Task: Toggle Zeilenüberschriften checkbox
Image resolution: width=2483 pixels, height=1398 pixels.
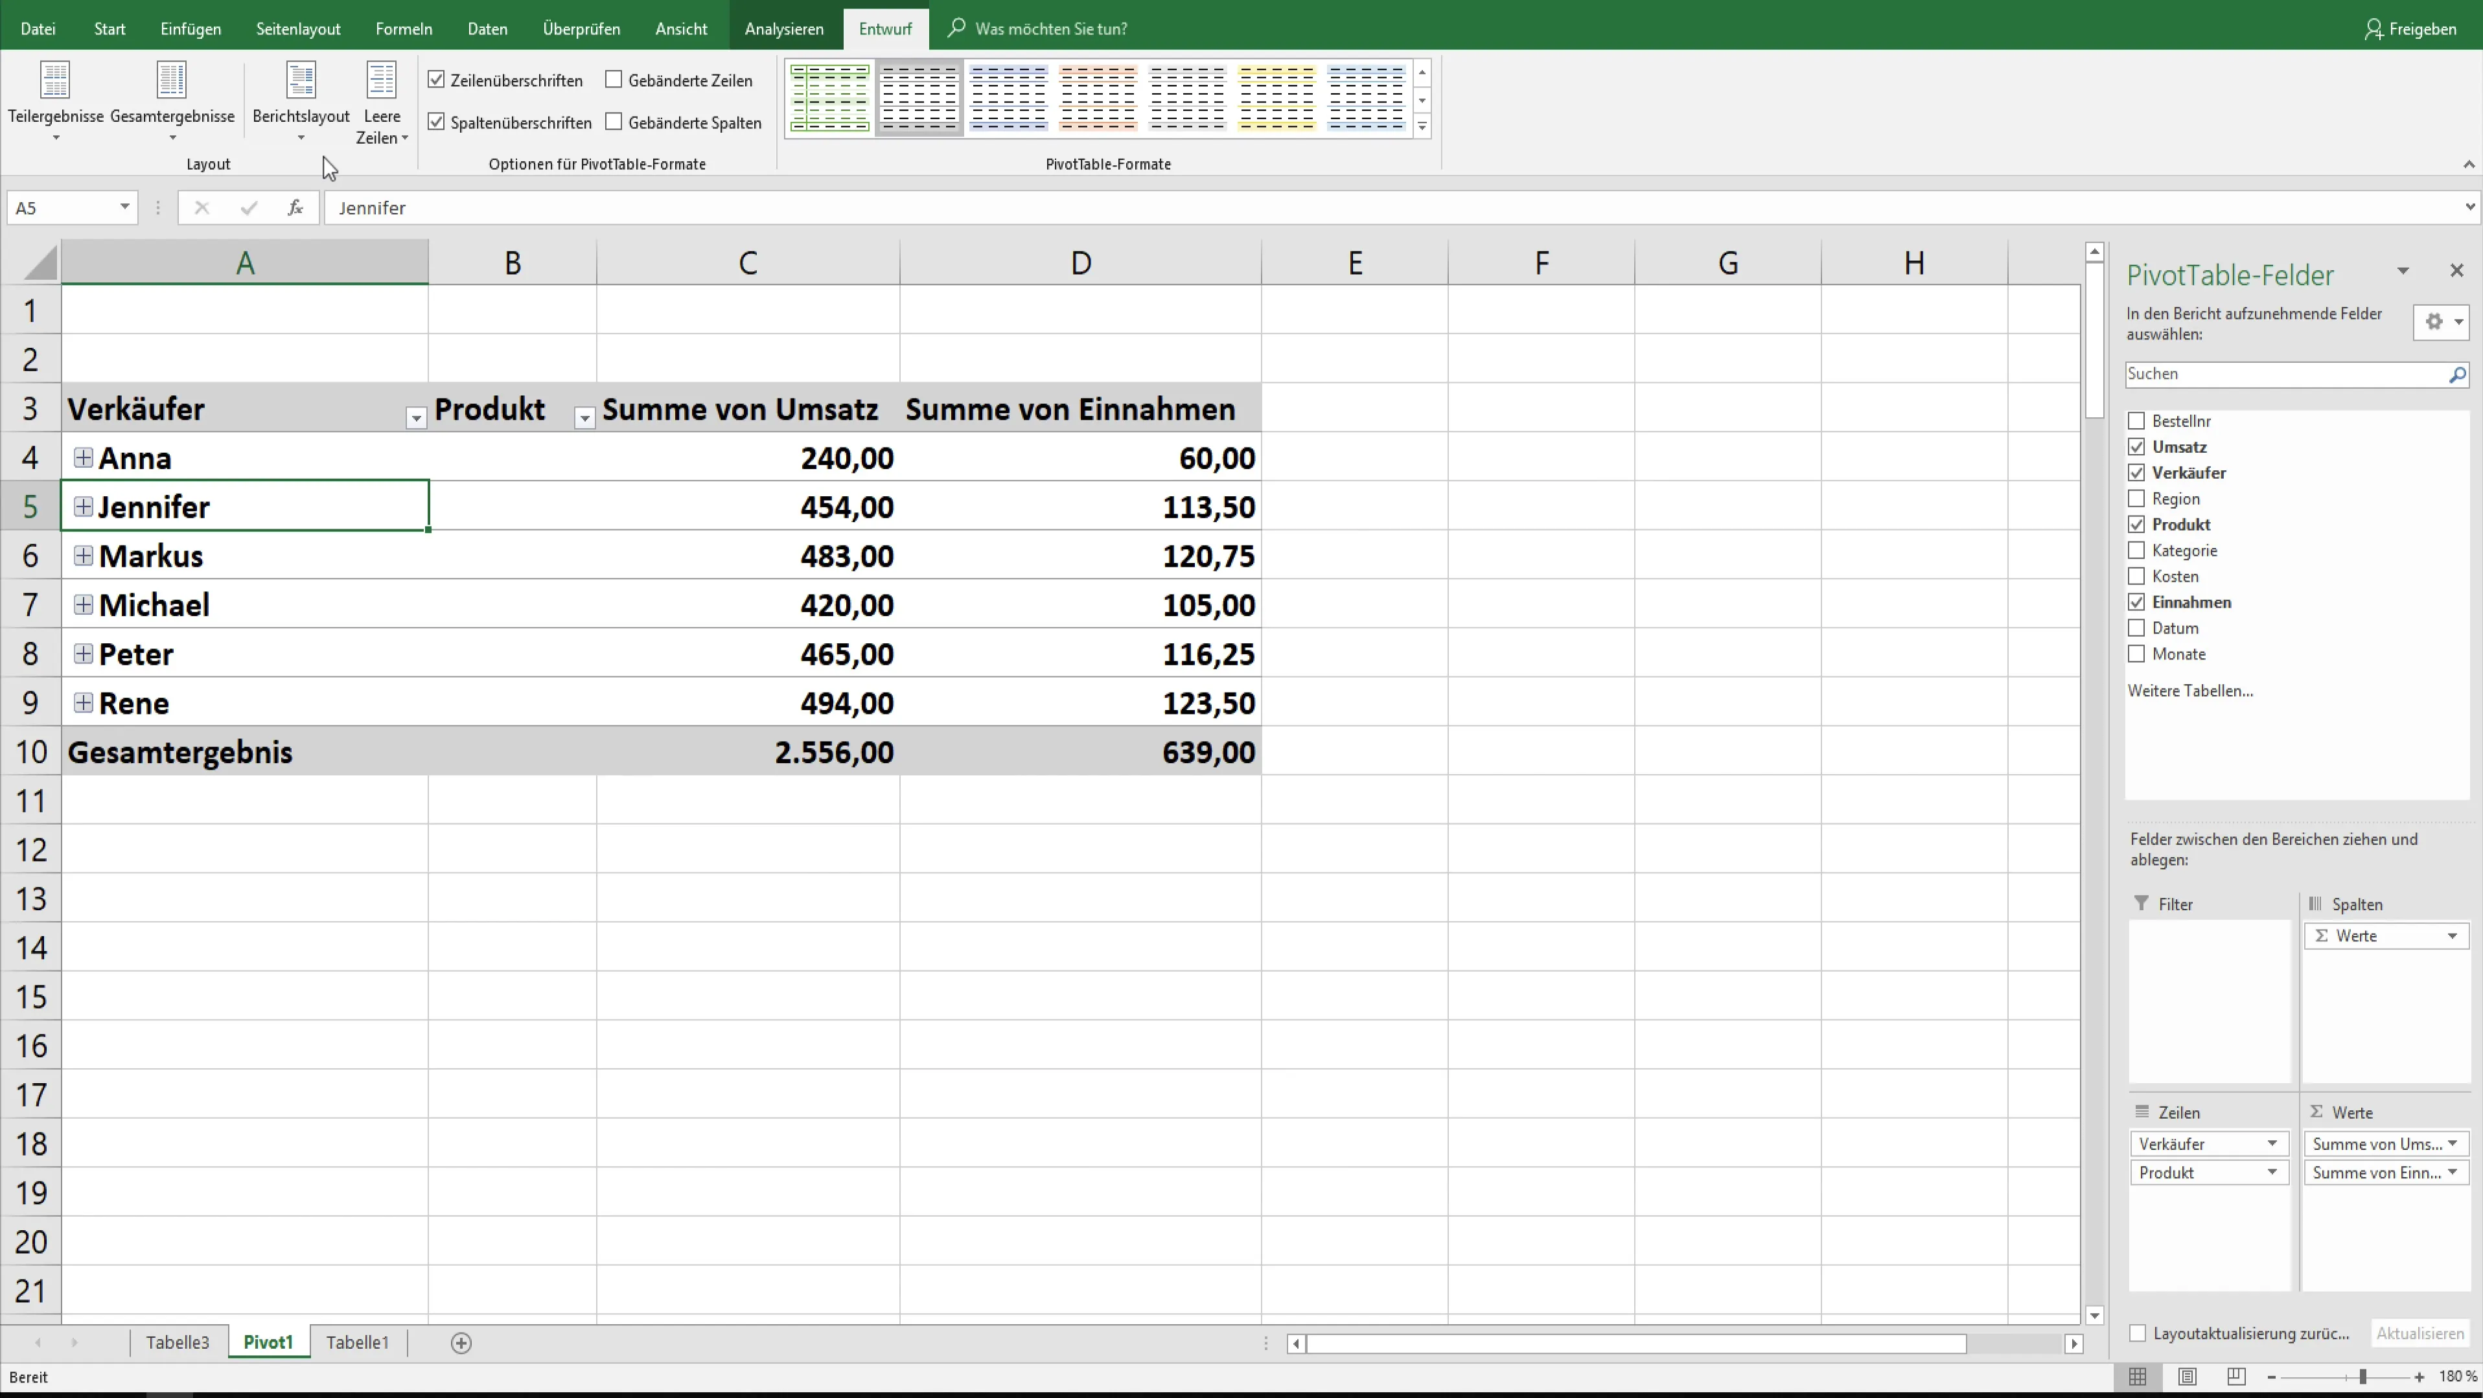Action: point(437,80)
